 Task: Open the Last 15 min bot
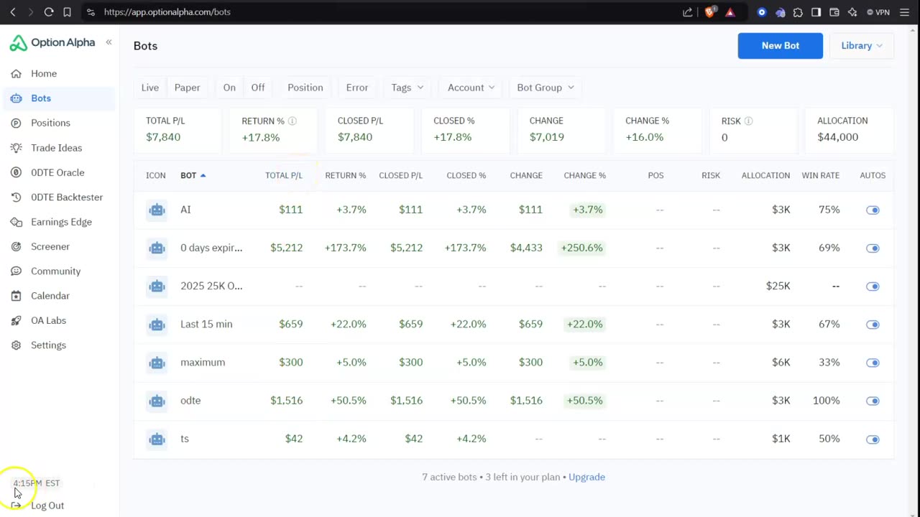coord(206,324)
